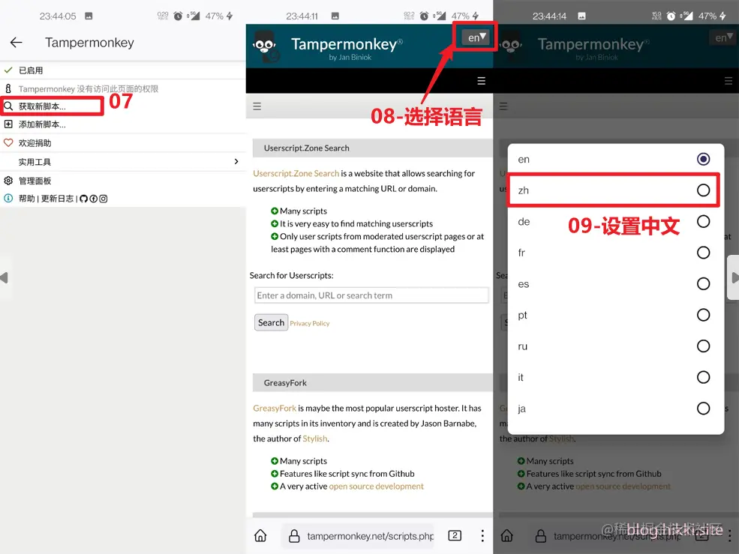Tap the home icon in the browser toolbar
The width and height of the screenshot is (739, 554).
259,535
